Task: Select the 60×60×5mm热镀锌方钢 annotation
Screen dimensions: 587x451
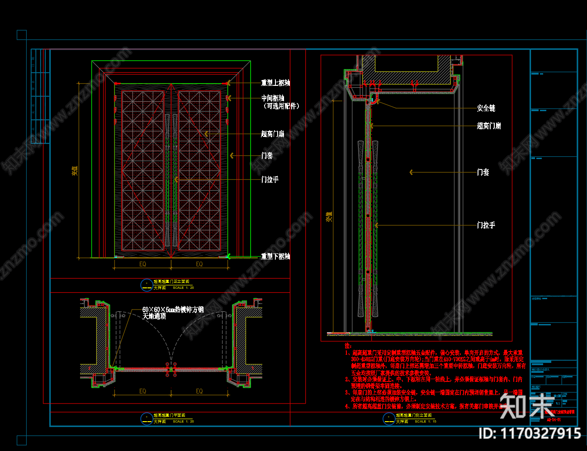Action: tap(173, 310)
